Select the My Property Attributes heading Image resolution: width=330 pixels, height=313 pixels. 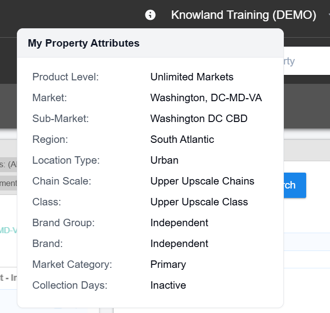click(x=83, y=43)
